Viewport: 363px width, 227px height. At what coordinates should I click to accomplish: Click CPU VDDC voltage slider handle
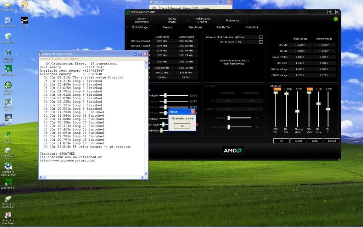[309, 93]
